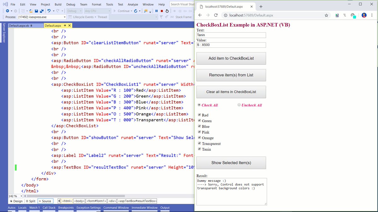Select the Uncheck All radio button
The image size is (378, 212).
pyautogui.click(x=239, y=105)
